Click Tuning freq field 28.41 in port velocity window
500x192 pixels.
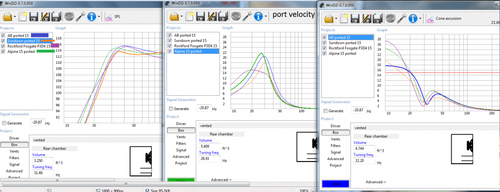209,159
